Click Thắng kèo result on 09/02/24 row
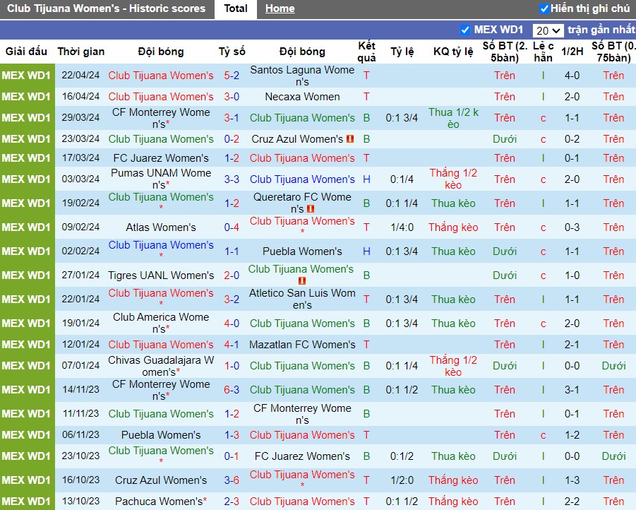Image resolution: width=636 pixels, height=510 pixels. [453, 227]
